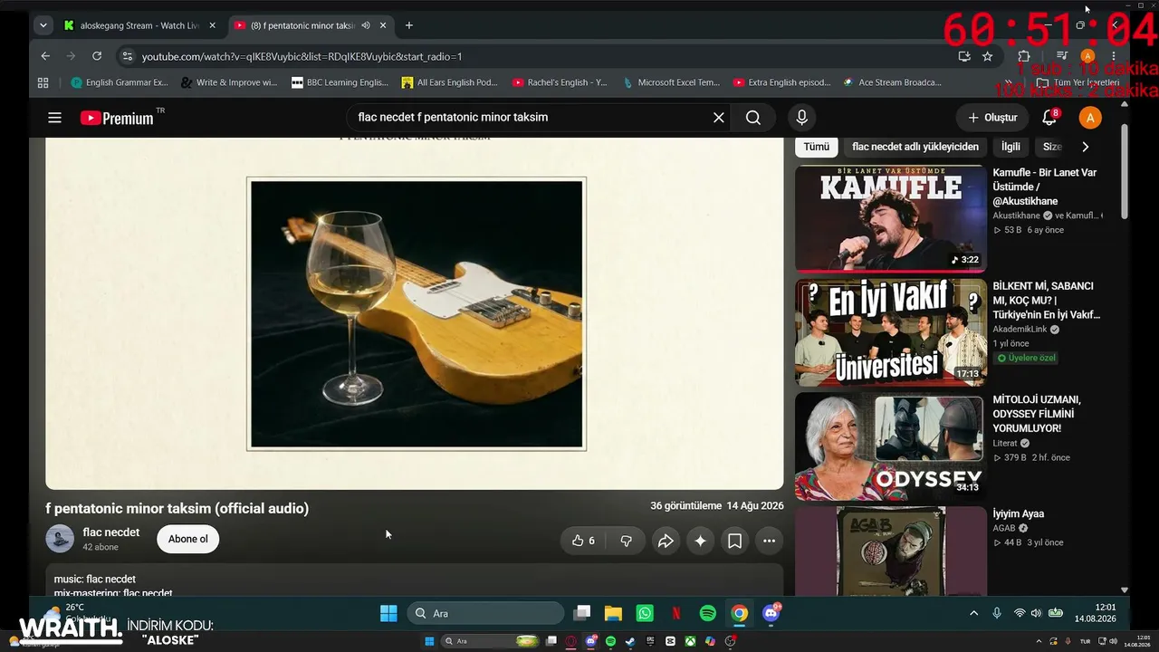1159x652 pixels.
Task: Click the page scrollbar down arrow
Action: click(1125, 590)
